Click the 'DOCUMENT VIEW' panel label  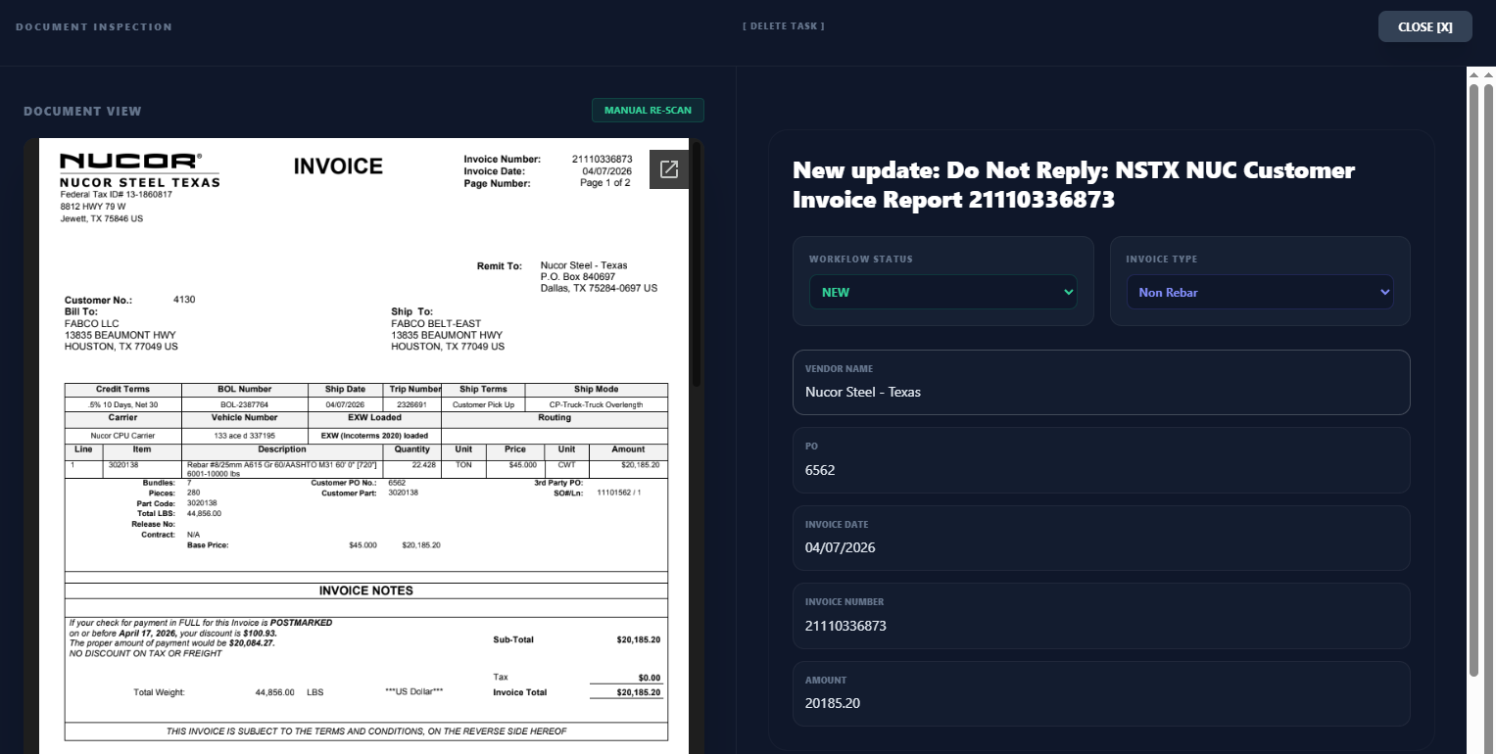click(x=82, y=111)
